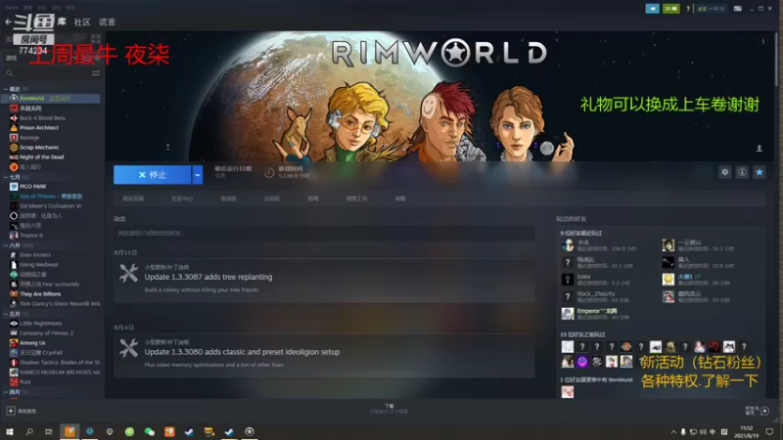This screenshot has height=440, width=783.
Task: Click the NAMCO MUSEUM ARCHIVES icon
Action: pos(14,373)
